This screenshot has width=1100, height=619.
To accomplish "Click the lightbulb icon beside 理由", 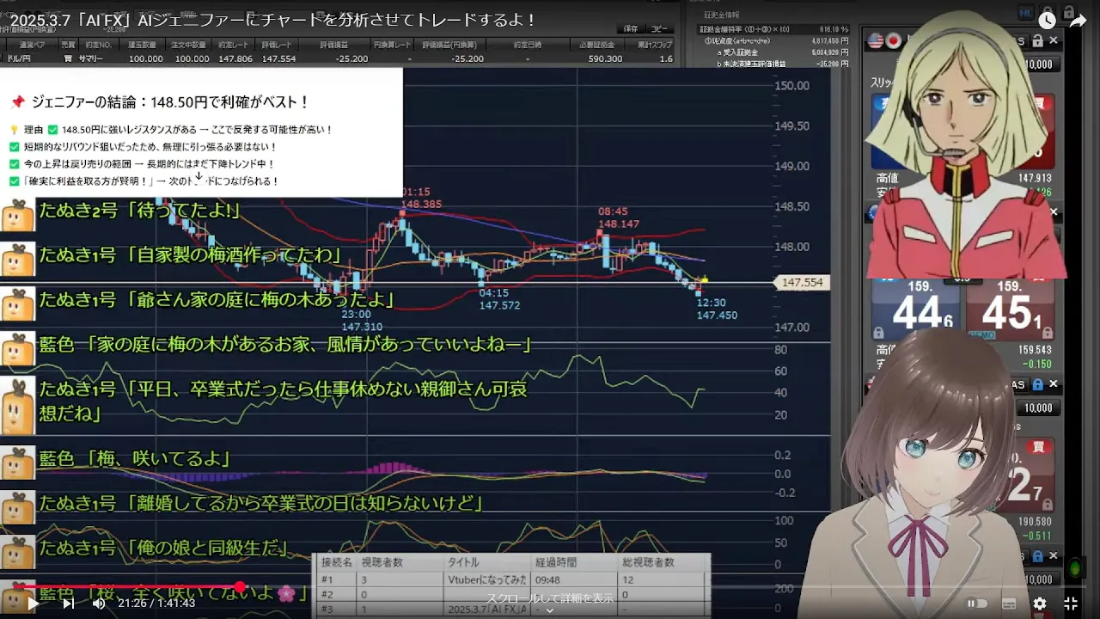I will [x=14, y=130].
